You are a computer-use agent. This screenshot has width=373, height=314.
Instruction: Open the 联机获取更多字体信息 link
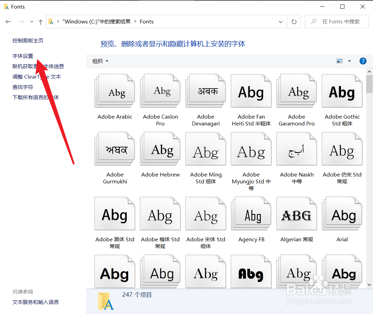click(38, 66)
